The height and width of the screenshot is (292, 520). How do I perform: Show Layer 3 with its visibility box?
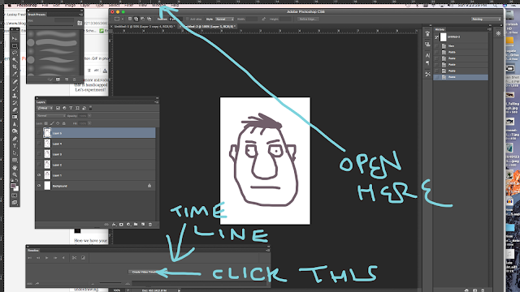39,154
